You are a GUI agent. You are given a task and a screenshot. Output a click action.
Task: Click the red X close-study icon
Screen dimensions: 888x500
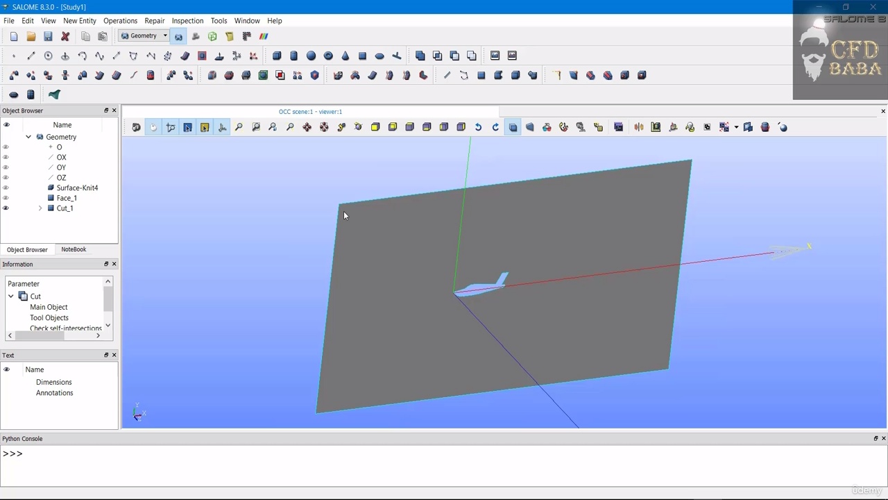tap(65, 36)
